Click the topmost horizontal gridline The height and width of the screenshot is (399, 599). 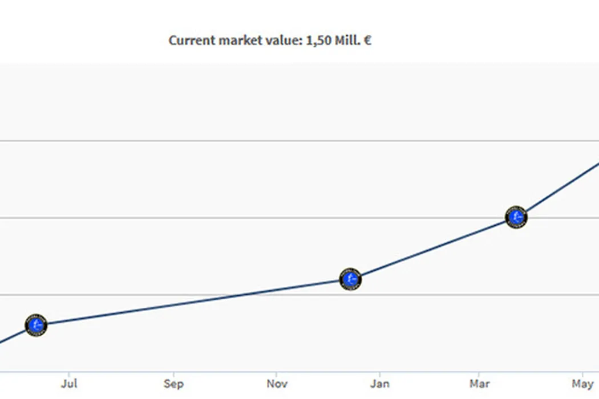pyautogui.click(x=285, y=140)
